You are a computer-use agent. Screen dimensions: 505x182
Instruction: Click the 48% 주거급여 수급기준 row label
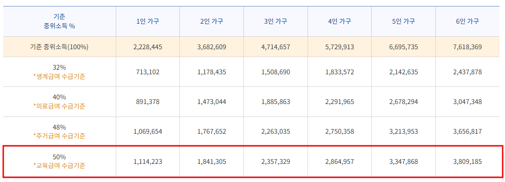pos(59,131)
